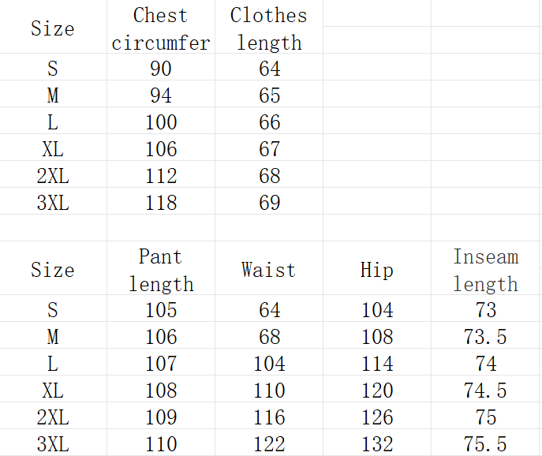The height and width of the screenshot is (456, 542).
Task: Click the hip cell containing 114
Action: 376,364
